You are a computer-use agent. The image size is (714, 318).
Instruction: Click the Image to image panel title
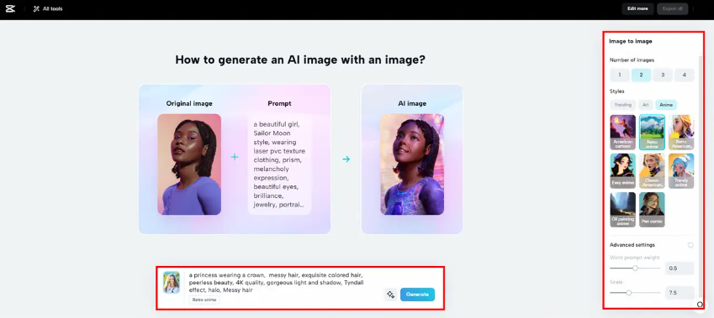(x=631, y=41)
